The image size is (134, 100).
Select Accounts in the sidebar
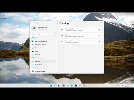(x=44, y=55)
